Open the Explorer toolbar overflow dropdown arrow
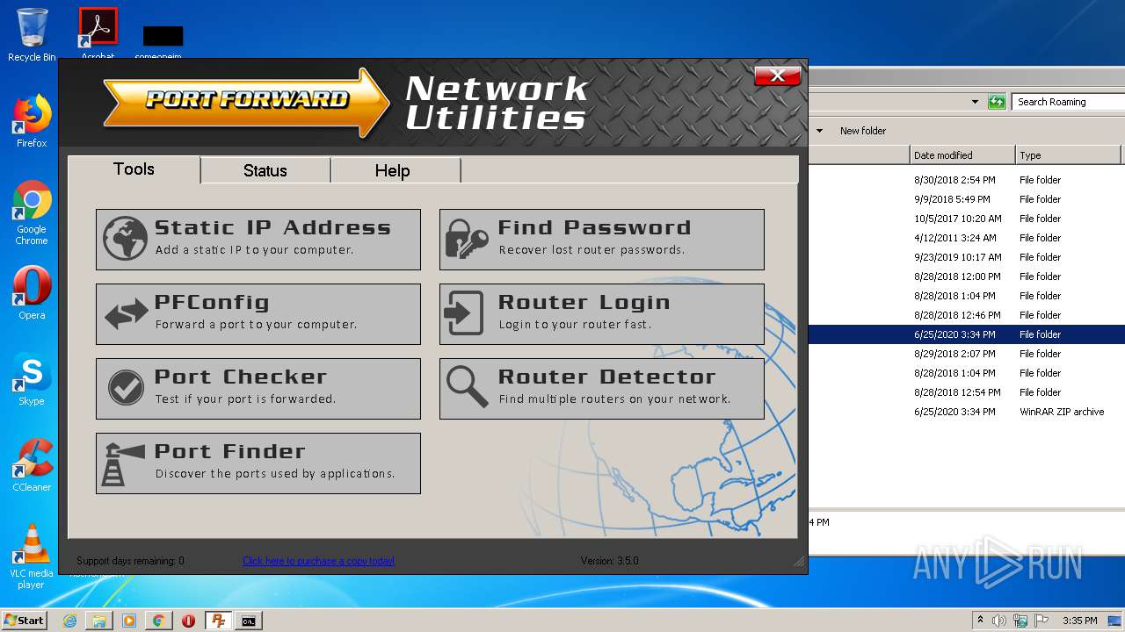The image size is (1125, 632). [819, 131]
